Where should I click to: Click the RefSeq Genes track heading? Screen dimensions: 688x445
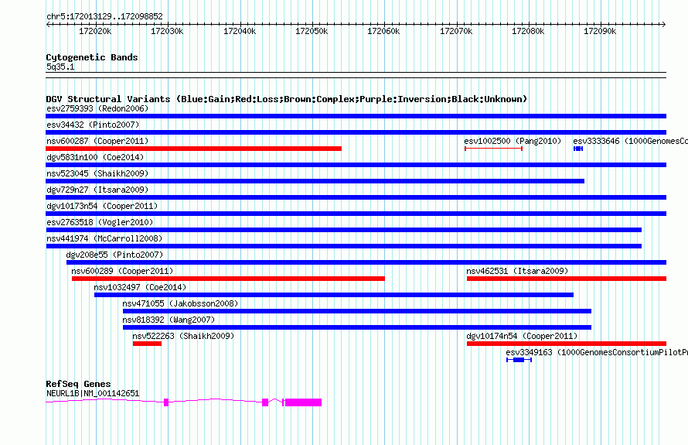[x=78, y=384]
